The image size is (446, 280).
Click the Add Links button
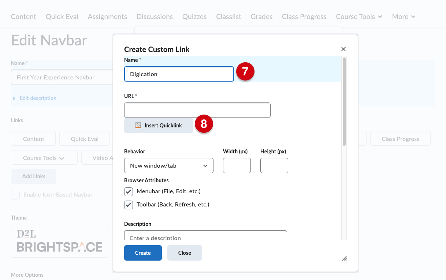(x=34, y=176)
